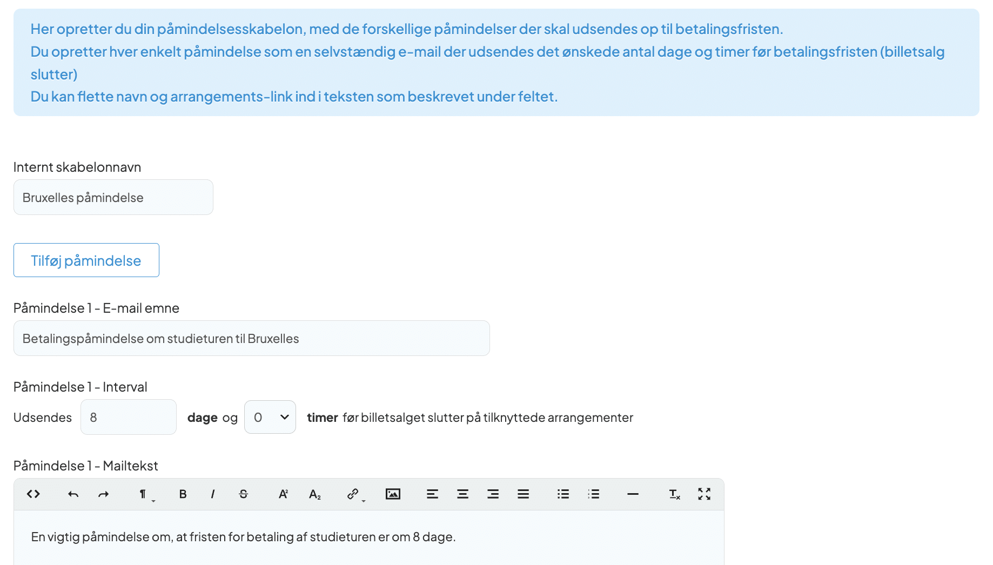
Task: Open the timer hours dropdown
Action: tap(270, 417)
